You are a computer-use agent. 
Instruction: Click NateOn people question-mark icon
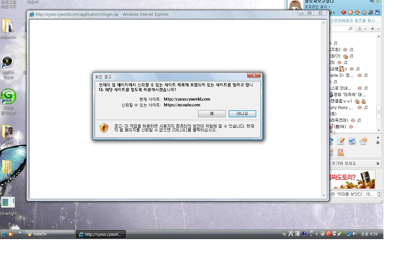click(364, 12)
